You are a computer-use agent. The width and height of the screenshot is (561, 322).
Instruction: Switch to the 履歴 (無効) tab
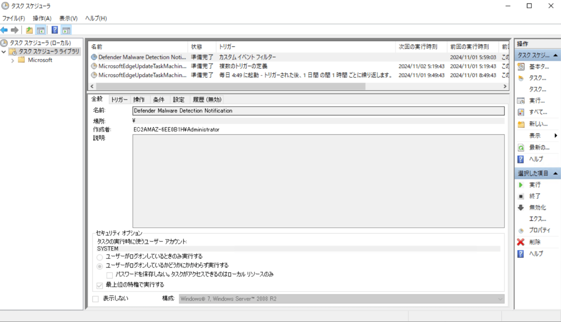(207, 99)
